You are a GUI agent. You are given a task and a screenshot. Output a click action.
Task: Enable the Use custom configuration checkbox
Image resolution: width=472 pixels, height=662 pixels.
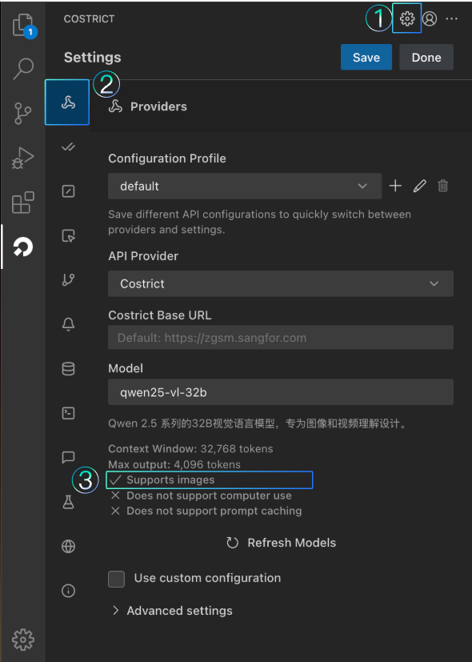click(116, 578)
